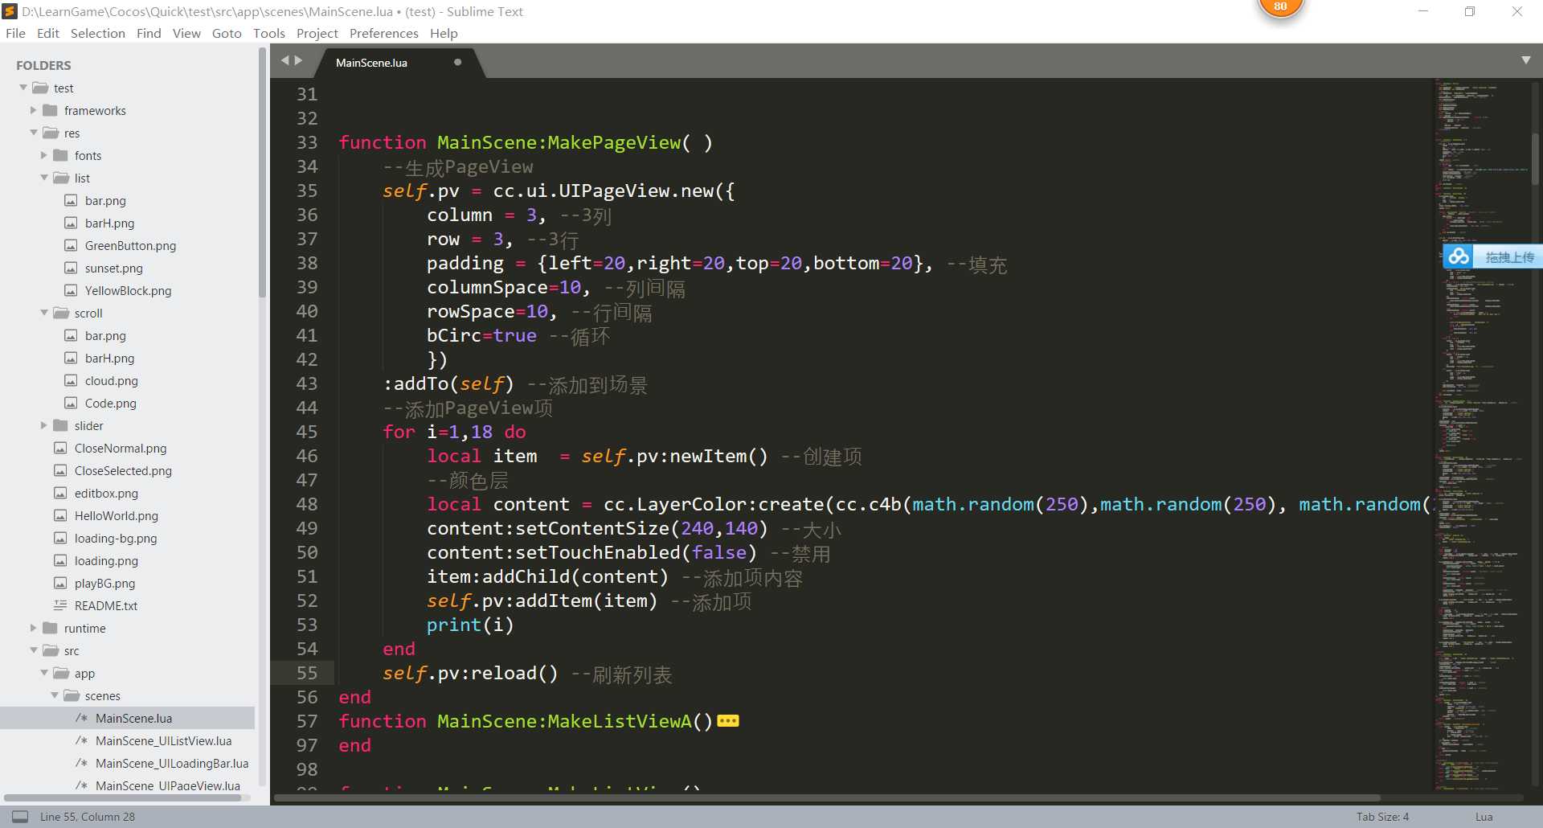Click the cloud drag-upload widget icon
The width and height of the screenshot is (1543, 828).
(x=1459, y=256)
